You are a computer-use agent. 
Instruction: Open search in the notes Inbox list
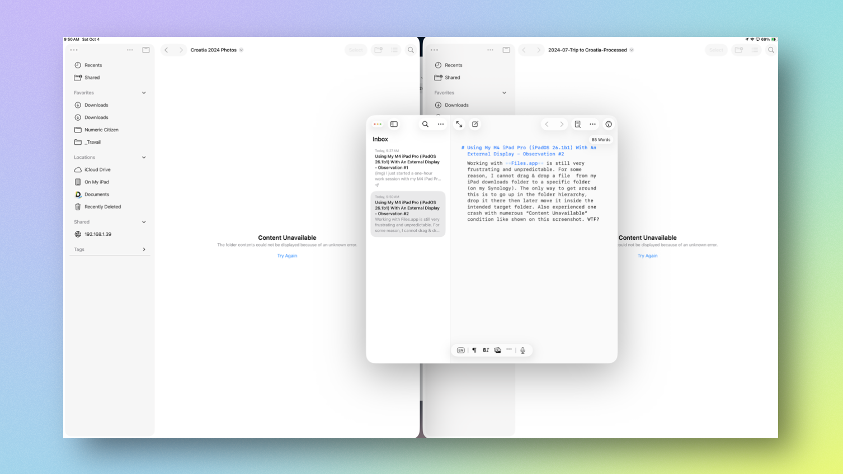(425, 124)
